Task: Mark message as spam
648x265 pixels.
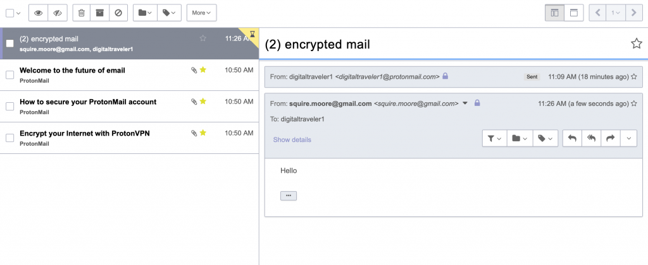Action: point(118,13)
